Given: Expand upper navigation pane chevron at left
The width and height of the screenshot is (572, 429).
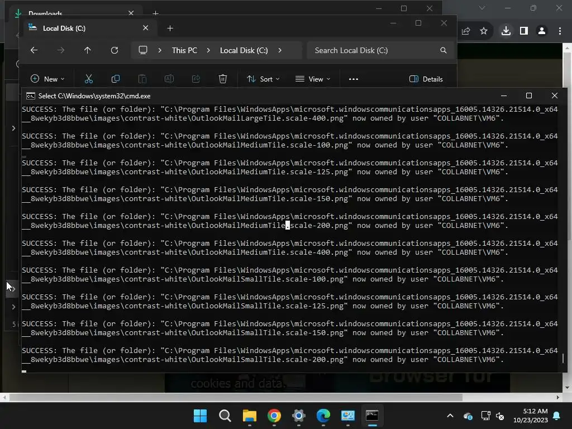Looking at the screenshot, I should (x=13, y=128).
